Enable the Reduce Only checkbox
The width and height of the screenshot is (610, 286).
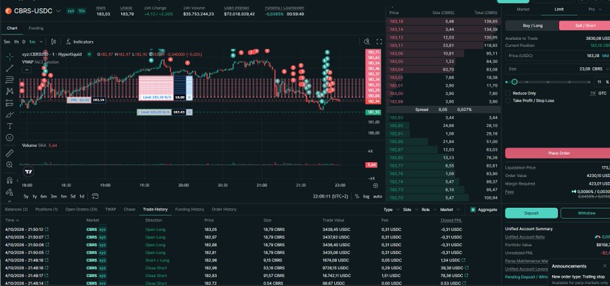coord(508,94)
